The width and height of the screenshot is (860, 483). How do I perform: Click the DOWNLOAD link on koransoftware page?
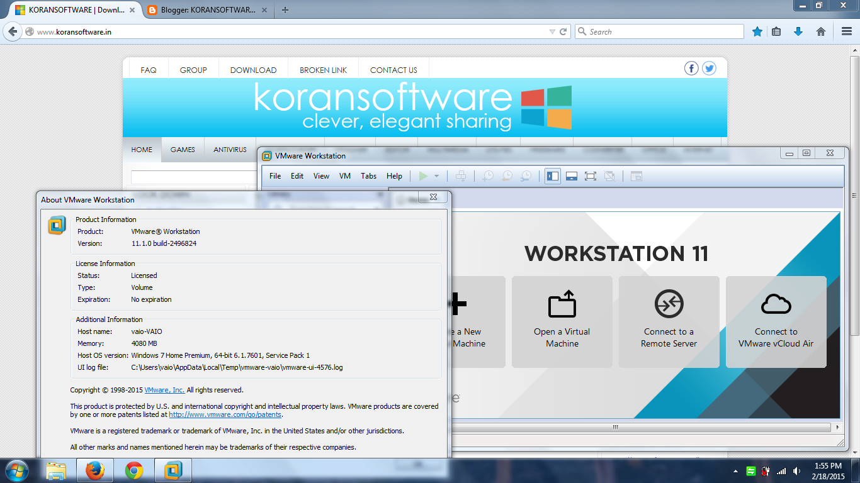coord(253,70)
